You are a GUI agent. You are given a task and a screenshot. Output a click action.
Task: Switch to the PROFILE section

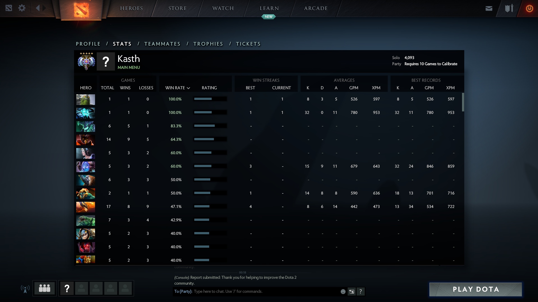(88, 44)
